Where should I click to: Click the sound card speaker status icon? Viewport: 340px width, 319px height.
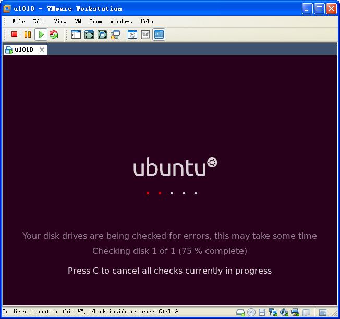(x=284, y=312)
